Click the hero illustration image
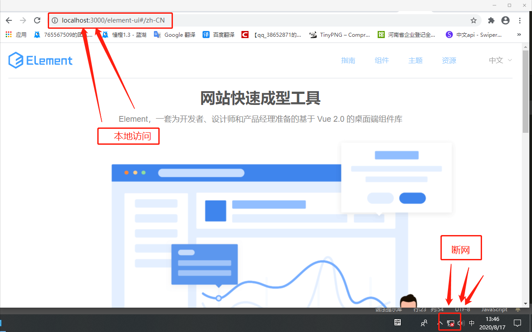The width and height of the screenshot is (532, 332). 282,225
